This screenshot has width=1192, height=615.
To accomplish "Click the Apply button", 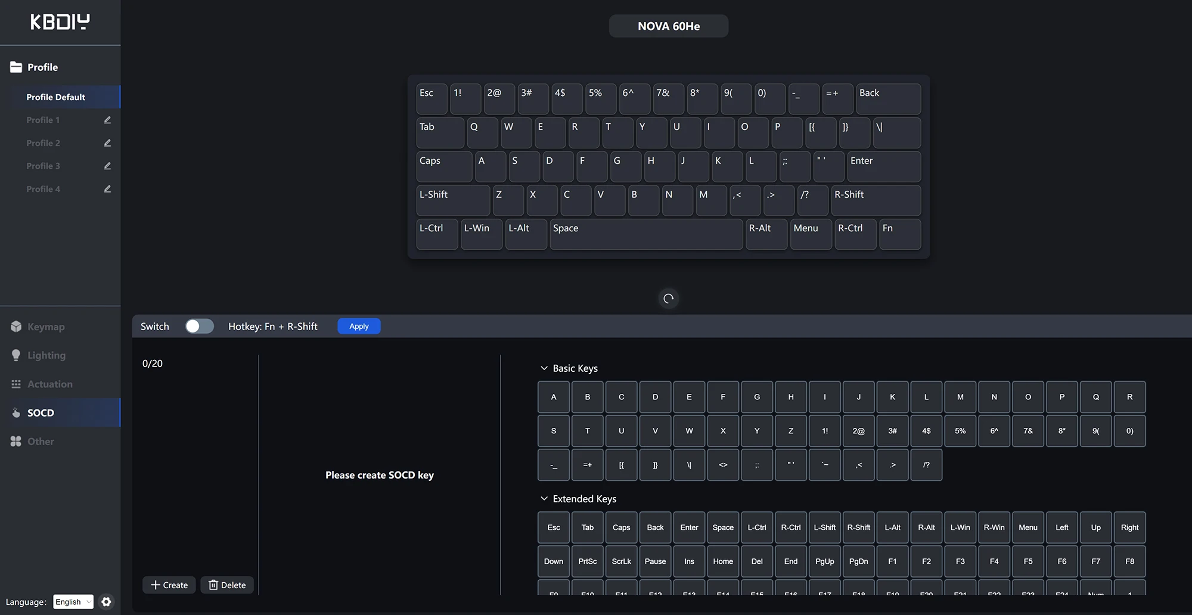I will [x=359, y=326].
